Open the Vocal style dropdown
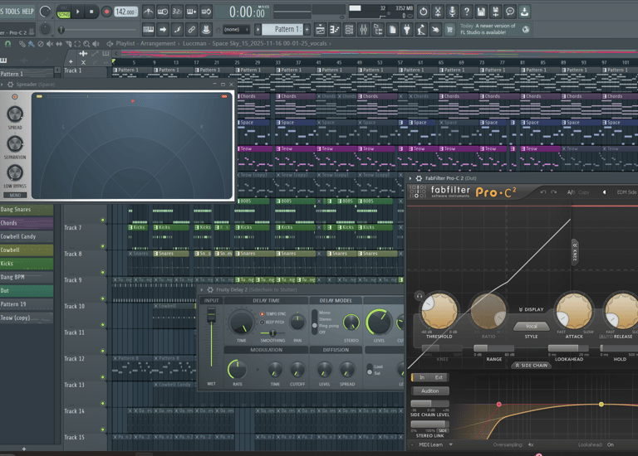Viewport: 638px width, 456px height. [531, 326]
